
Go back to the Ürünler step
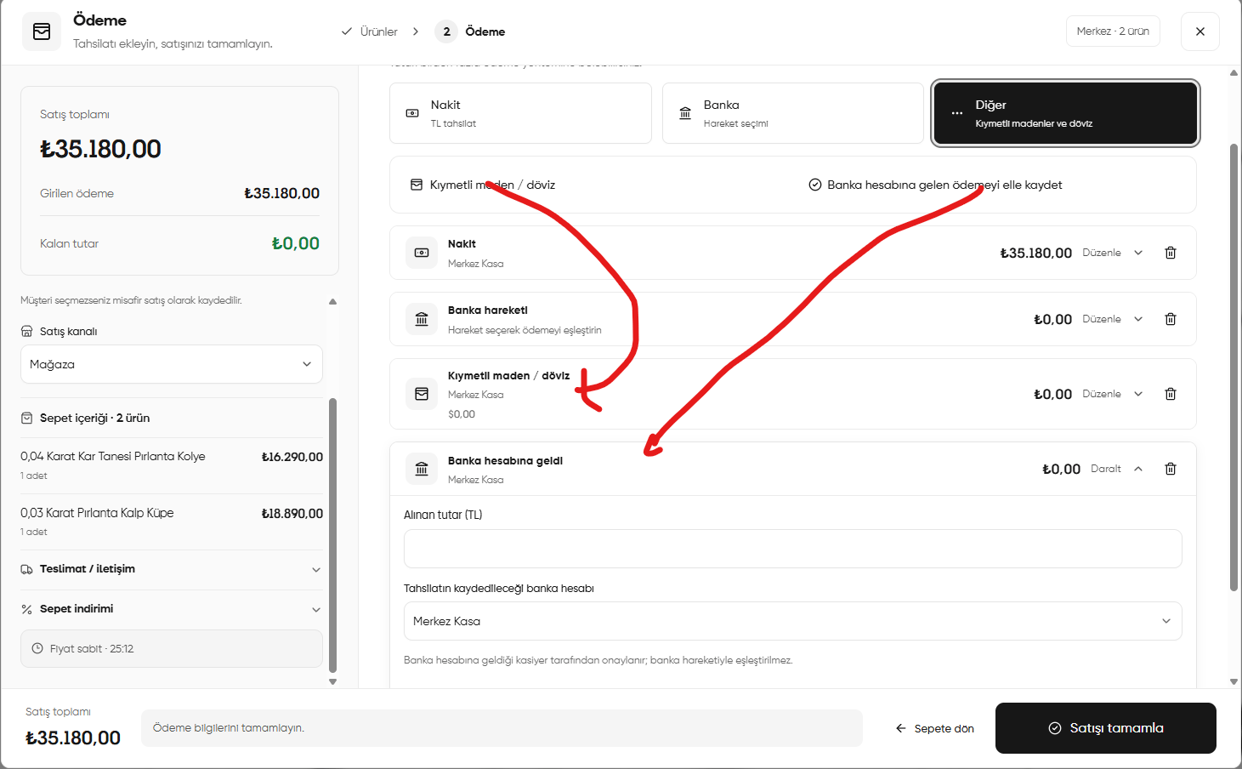tap(370, 31)
